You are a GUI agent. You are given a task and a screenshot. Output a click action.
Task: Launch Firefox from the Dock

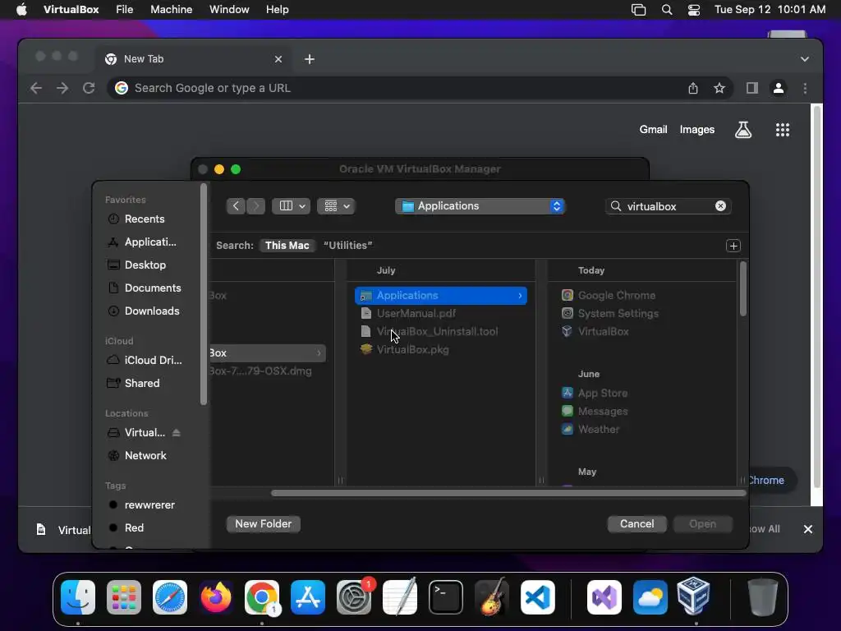click(216, 596)
